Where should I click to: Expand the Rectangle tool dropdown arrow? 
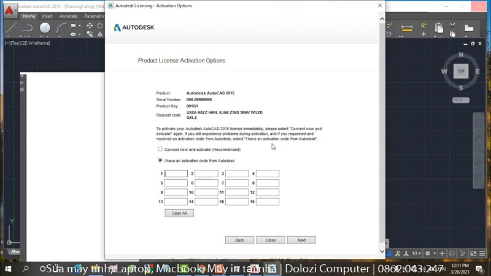point(80,26)
